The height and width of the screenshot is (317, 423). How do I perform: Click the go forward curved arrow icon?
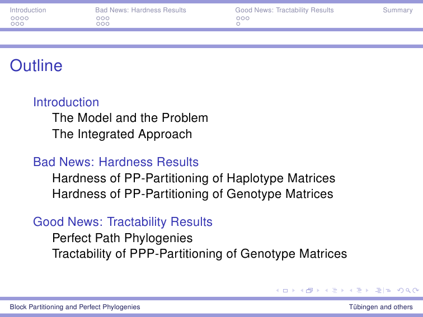416,291
